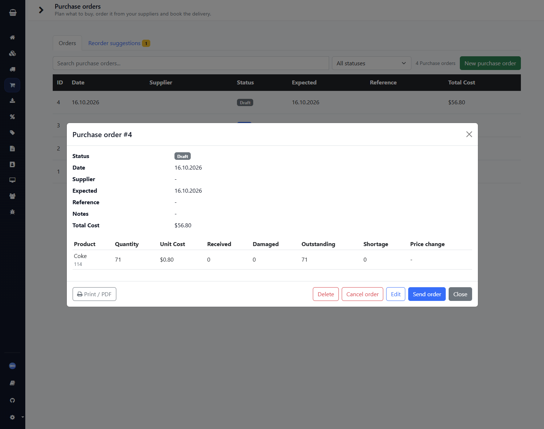Image resolution: width=544 pixels, height=429 pixels.
Task: Open the bug icon in sidebar
Action: [x=12, y=212]
